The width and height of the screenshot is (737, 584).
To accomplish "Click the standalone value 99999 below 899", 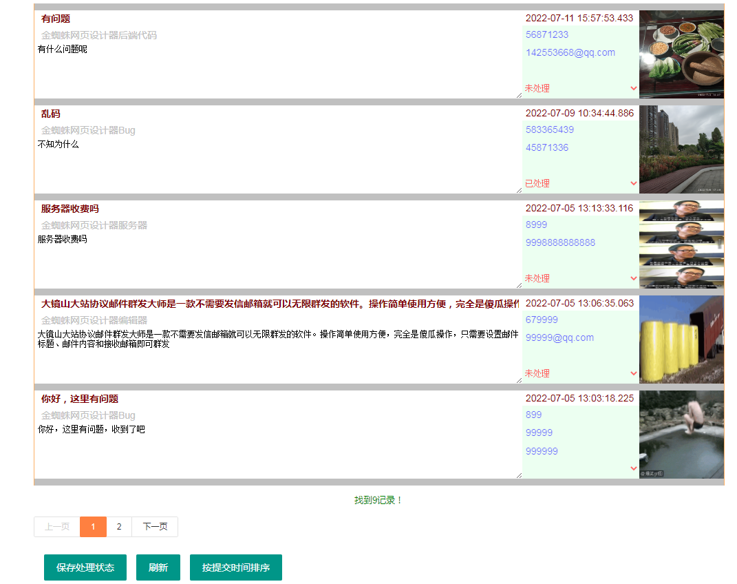I will 539,432.
